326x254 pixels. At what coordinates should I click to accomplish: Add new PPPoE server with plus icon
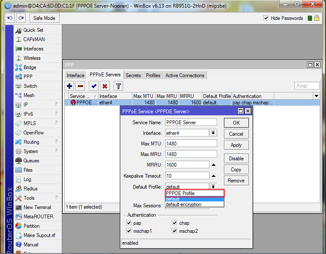69,86
